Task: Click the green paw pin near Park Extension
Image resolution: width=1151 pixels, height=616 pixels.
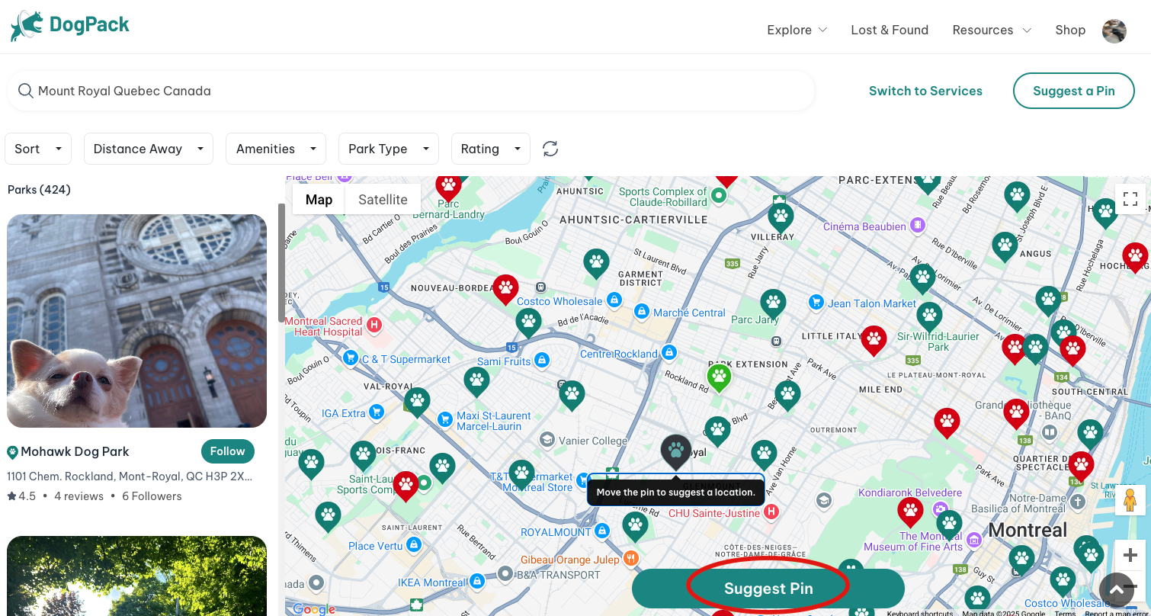Action: 718,376
